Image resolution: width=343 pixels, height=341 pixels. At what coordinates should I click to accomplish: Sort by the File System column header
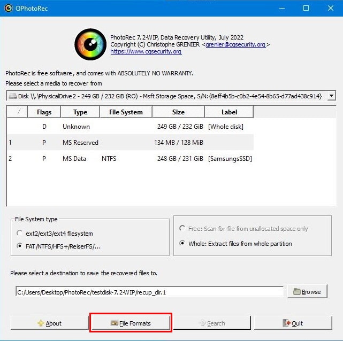[x=126, y=112]
